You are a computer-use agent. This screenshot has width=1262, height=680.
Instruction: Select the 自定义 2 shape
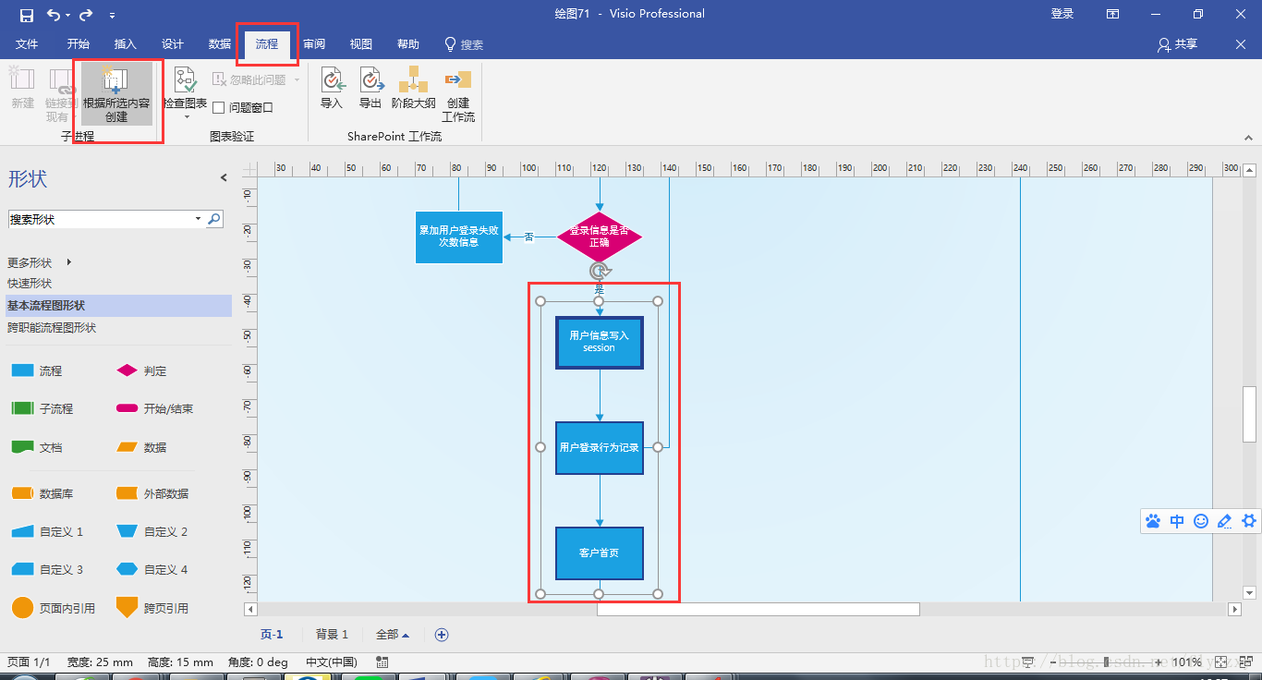152,531
